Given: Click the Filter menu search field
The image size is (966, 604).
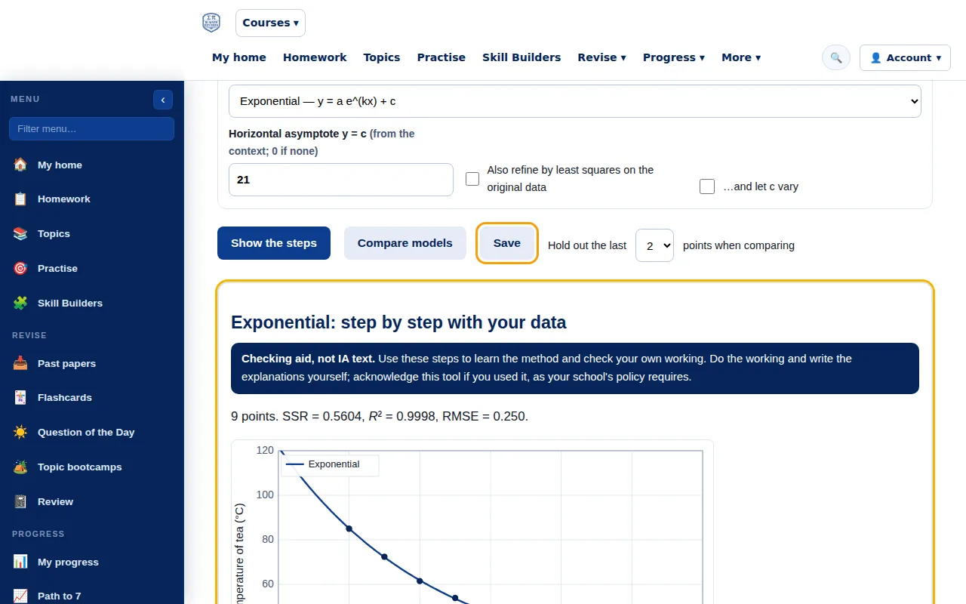Looking at the screenshot, I should [92, 128].
